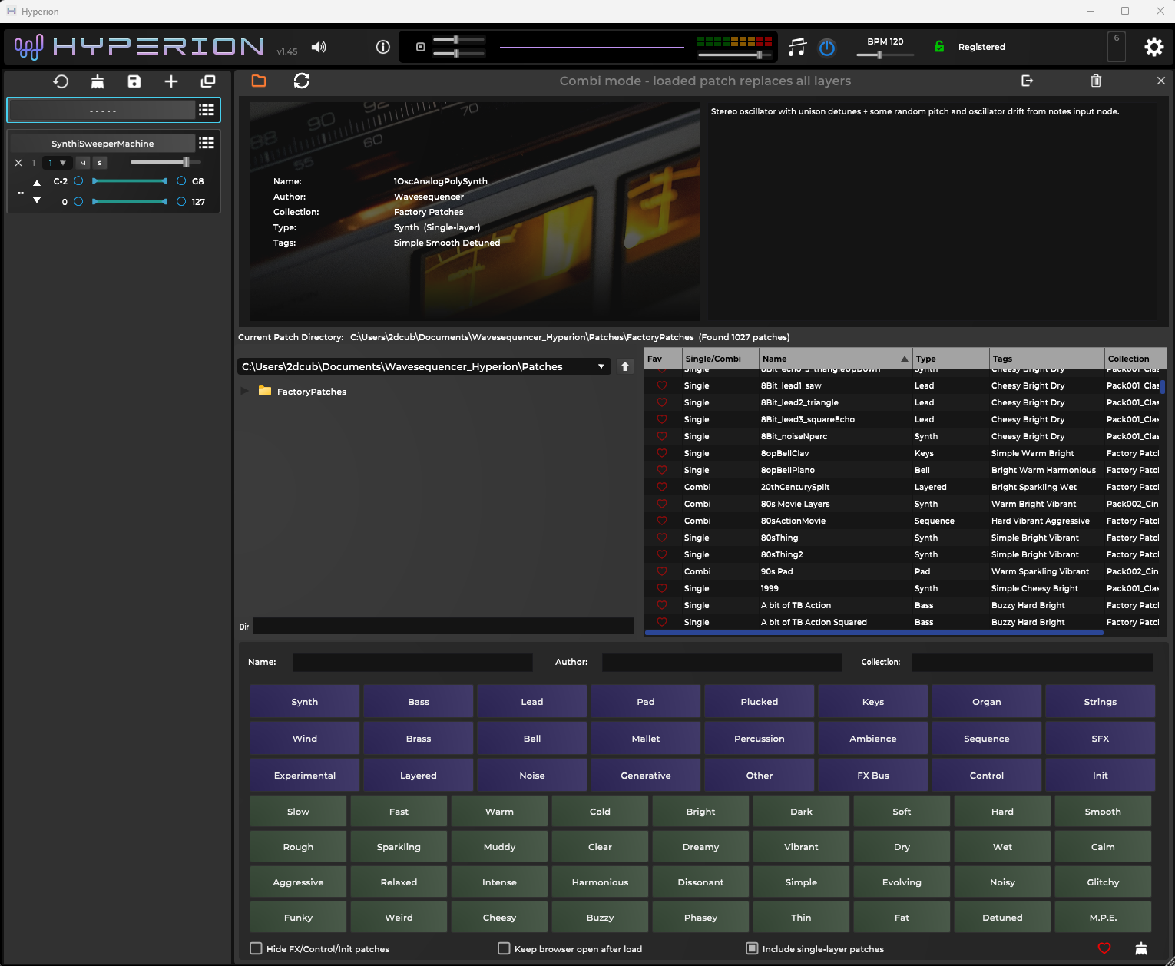Filter by the Synth type tag

point(305,701)
